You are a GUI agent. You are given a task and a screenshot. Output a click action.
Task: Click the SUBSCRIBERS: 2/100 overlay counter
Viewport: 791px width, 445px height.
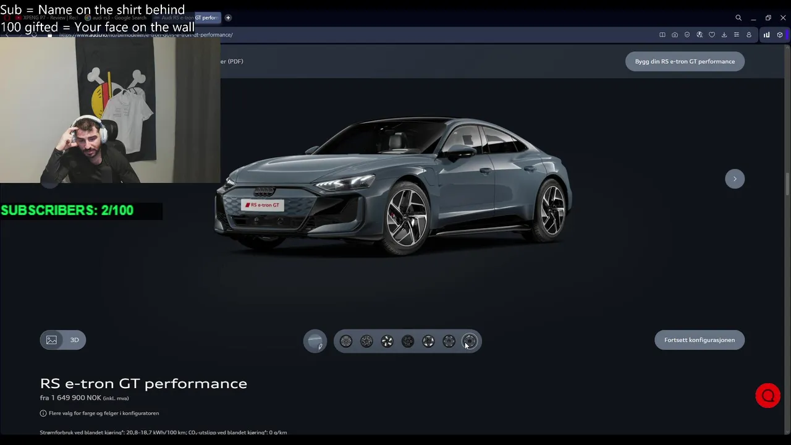67,210
